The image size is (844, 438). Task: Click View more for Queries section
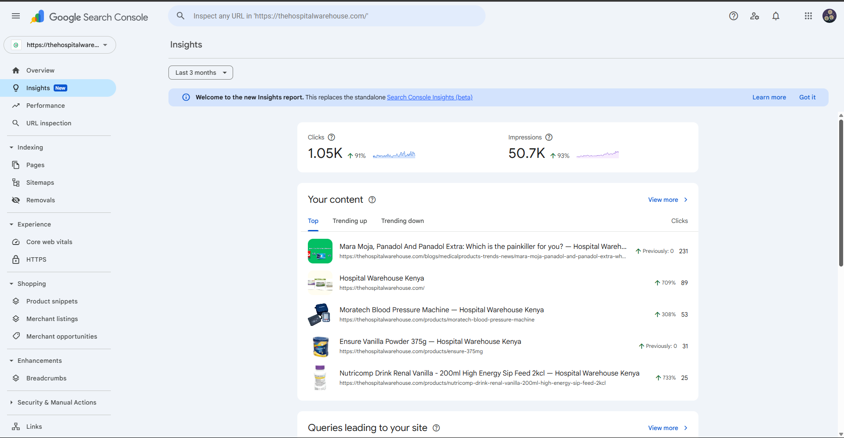click(x=668, y=428)
